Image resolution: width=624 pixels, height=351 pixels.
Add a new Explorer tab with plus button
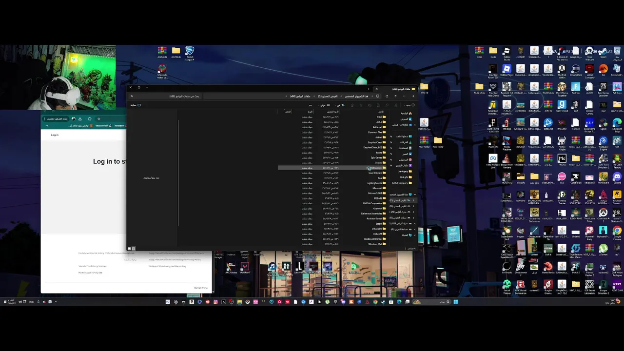pos(369,89)
